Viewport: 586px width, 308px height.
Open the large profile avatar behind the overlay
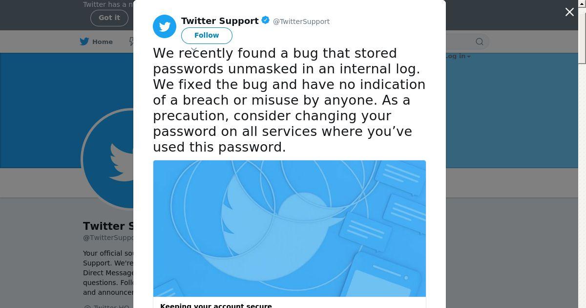pos(108,159)
